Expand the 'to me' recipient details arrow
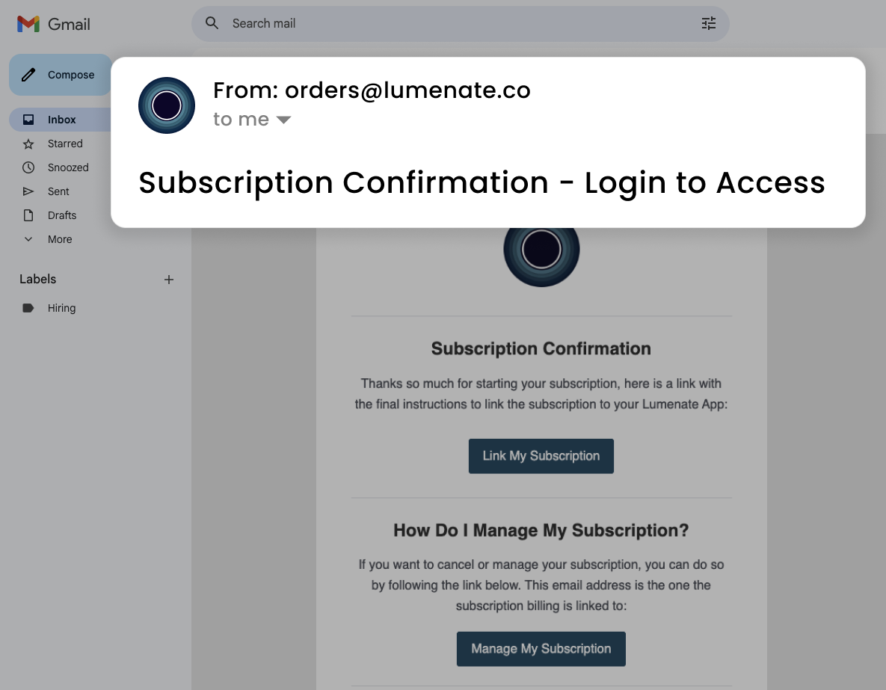 point(283,120)
